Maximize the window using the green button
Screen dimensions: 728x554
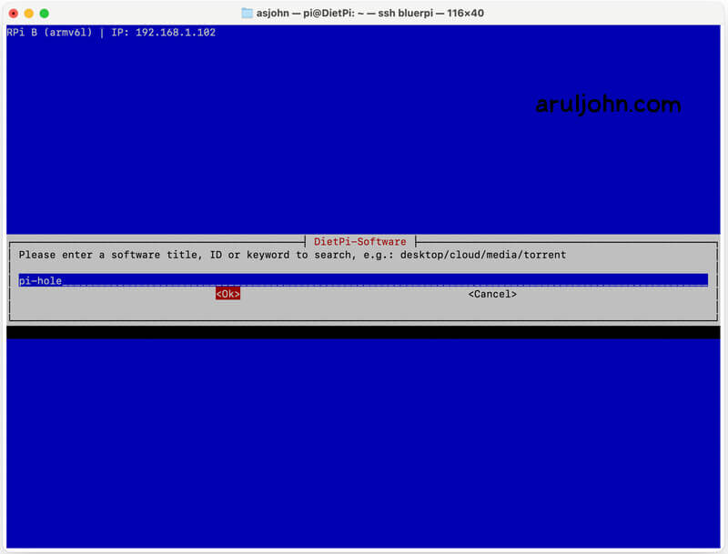[x=45, y=14]
